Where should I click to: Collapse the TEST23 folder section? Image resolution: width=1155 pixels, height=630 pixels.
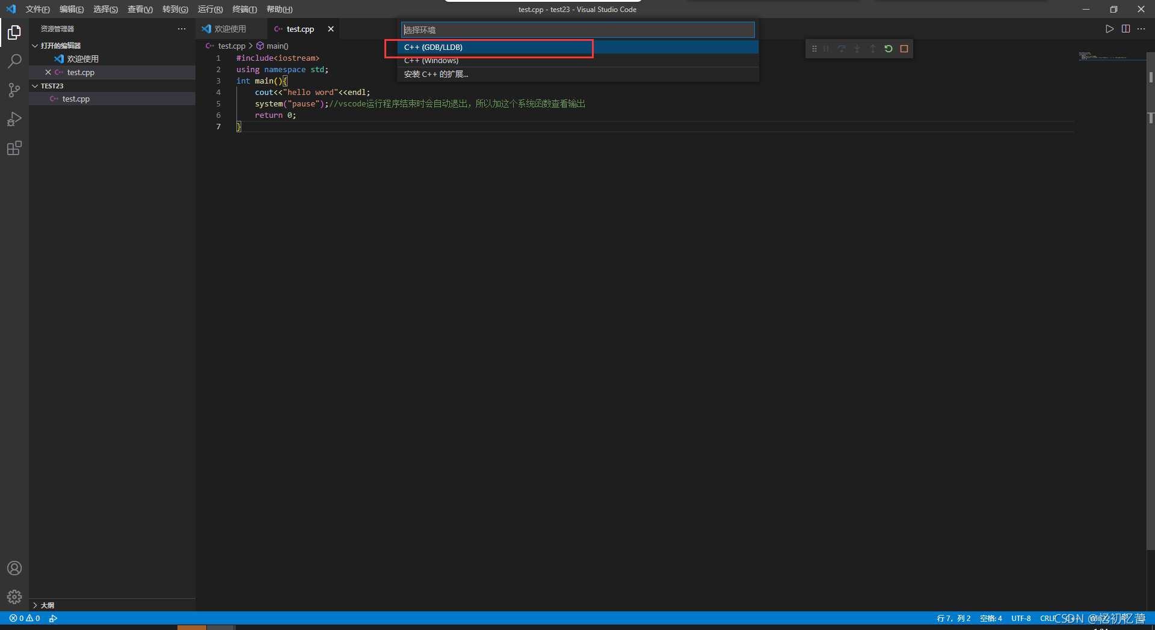pos(35,86)
